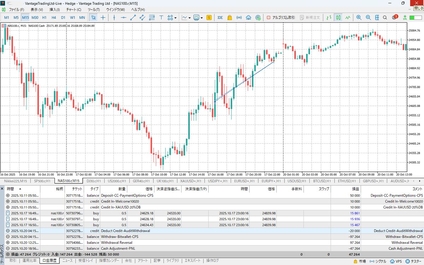Select the trendline drawing tool
This screenshot has height=265, width=424.
point(133,17)
